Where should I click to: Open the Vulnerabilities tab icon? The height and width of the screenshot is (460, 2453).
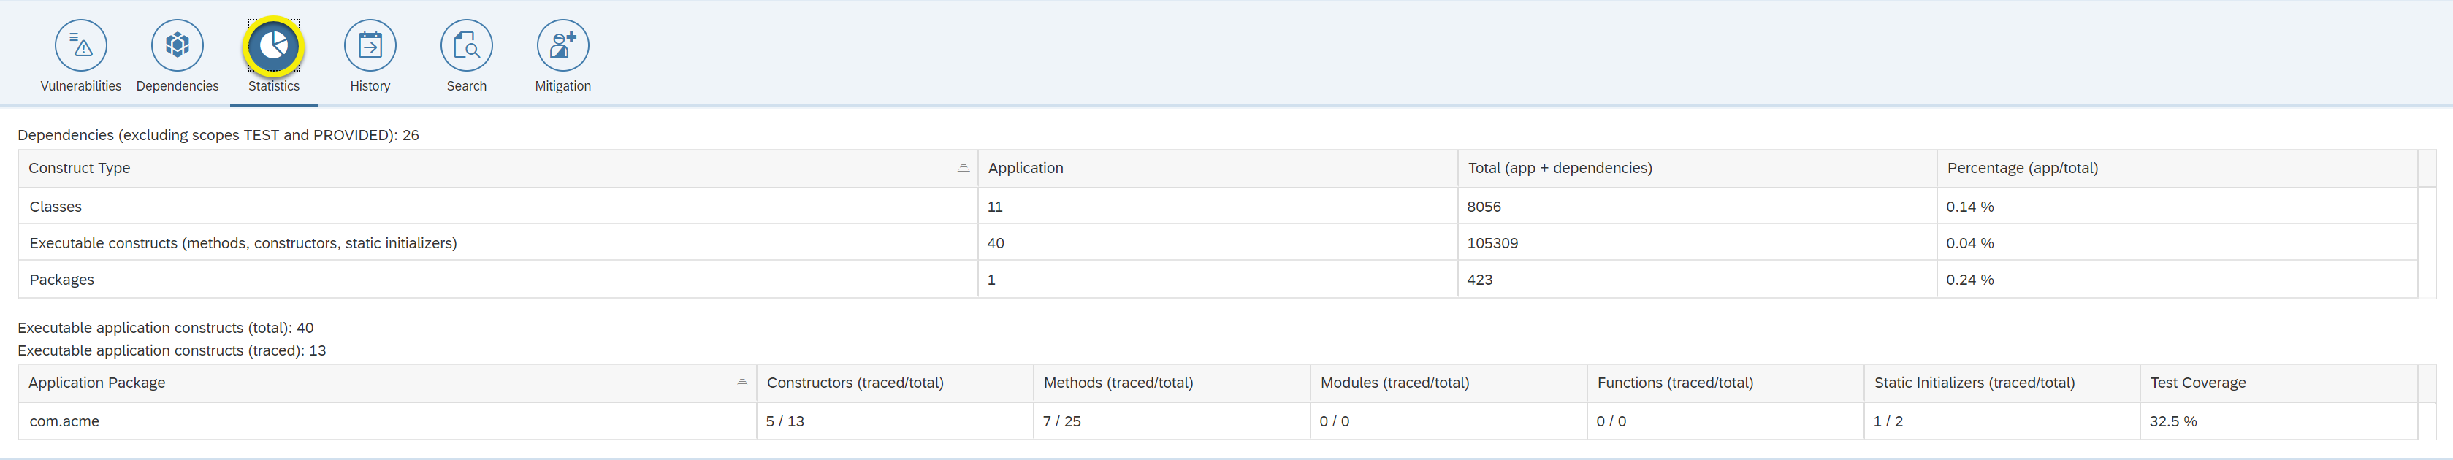tap(81, 45)
